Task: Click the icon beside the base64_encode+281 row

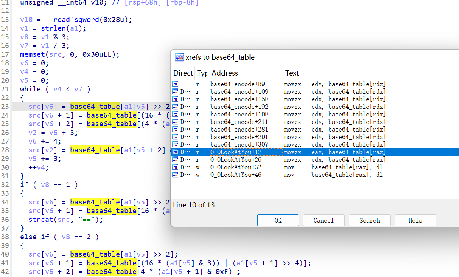Action: (175, 129)
